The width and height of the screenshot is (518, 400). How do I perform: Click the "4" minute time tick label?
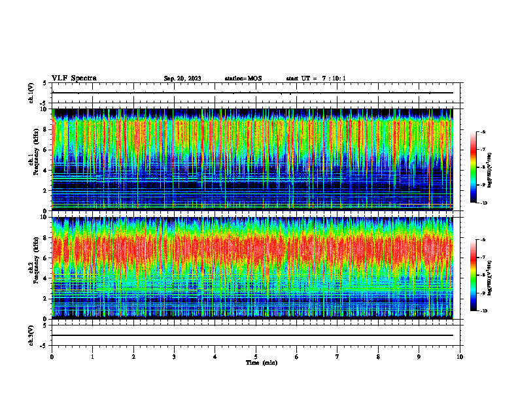click(x=215, y=357)
